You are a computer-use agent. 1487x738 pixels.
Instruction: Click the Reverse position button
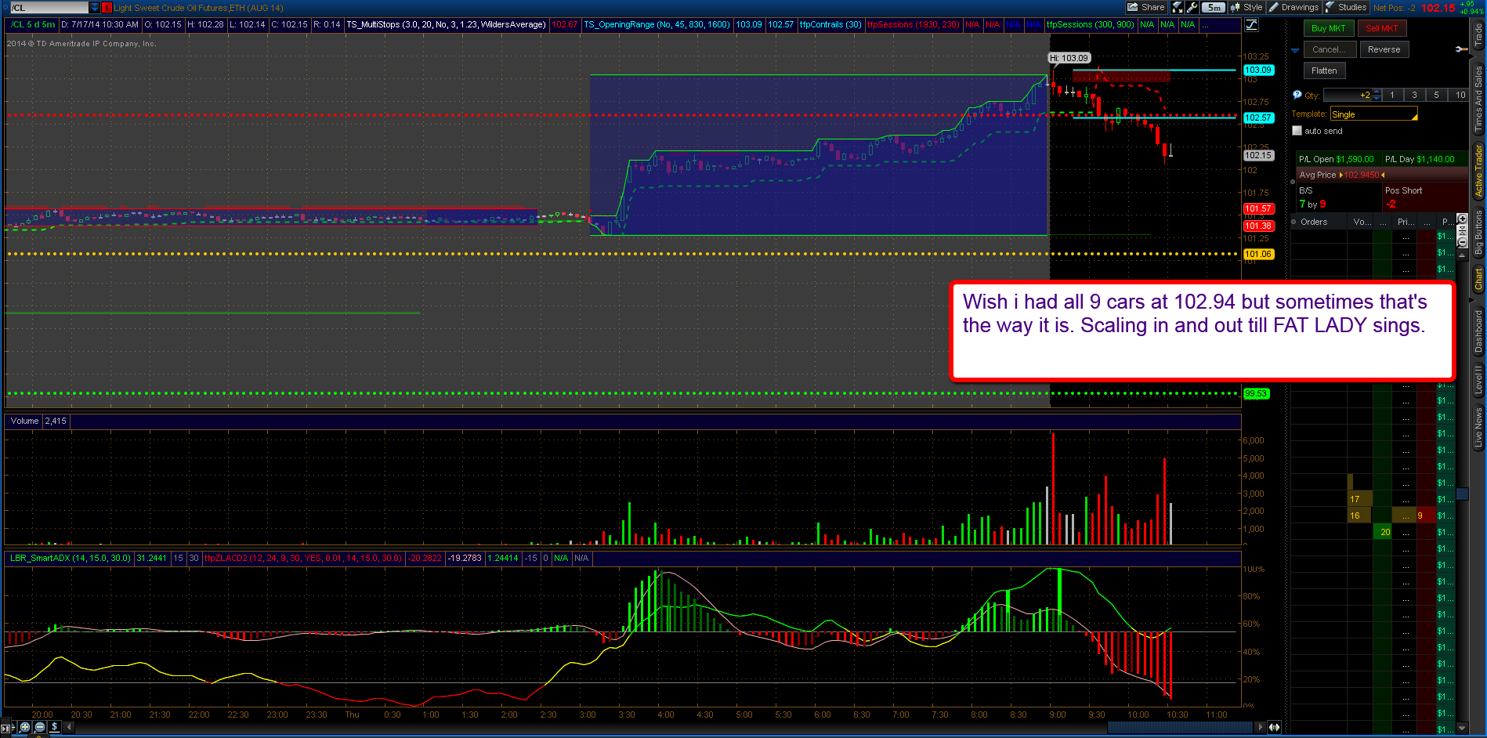click(1384, 49)
